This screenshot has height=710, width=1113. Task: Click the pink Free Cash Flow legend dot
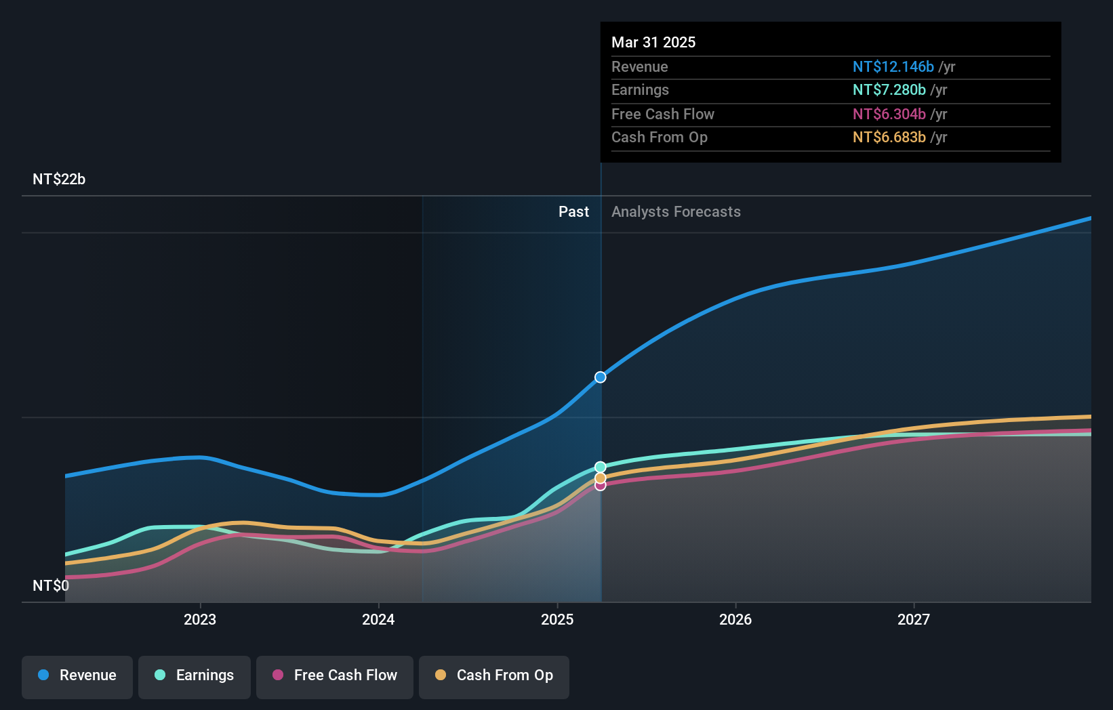click(278, 675)
